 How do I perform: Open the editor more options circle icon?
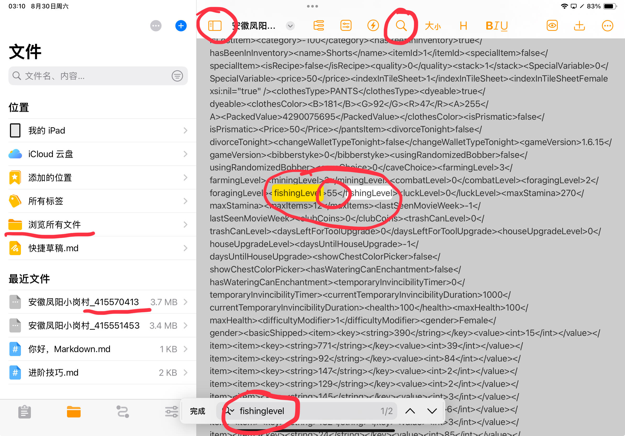(607, 26)
